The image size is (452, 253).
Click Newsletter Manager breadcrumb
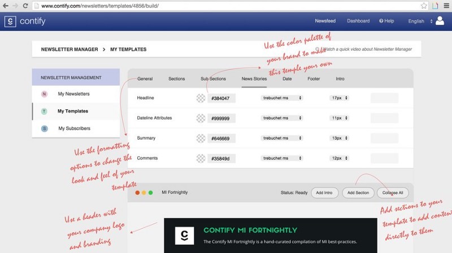click(69, 50)
